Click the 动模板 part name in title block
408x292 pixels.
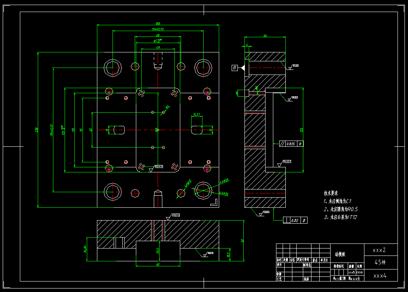click(340, 254)
